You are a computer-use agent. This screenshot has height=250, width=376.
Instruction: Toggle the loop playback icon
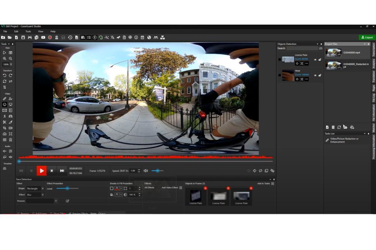click(x=260, y=171)
